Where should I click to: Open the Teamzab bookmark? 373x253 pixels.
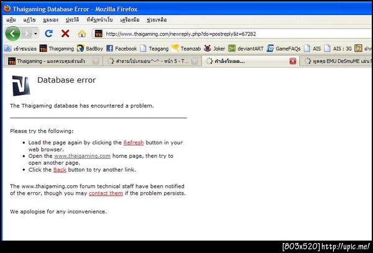186,48
